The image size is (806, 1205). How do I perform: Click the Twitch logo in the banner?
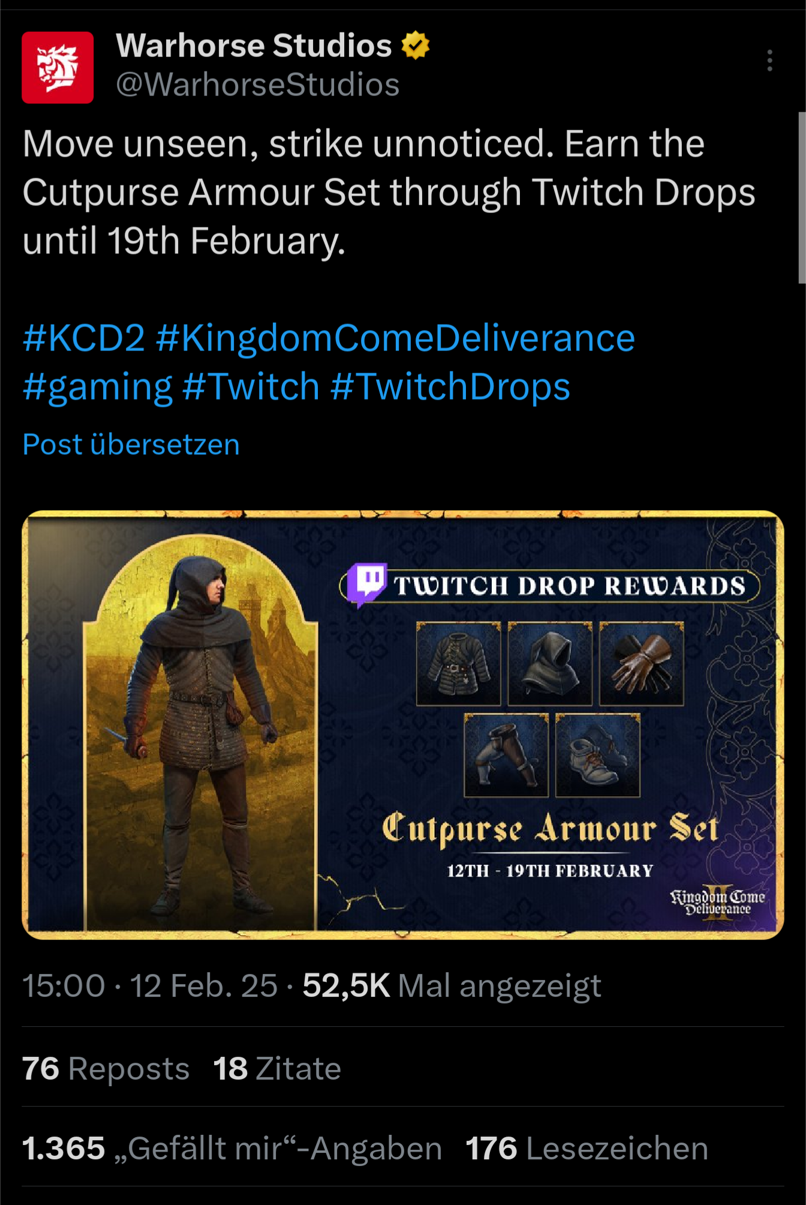(366, 584)
